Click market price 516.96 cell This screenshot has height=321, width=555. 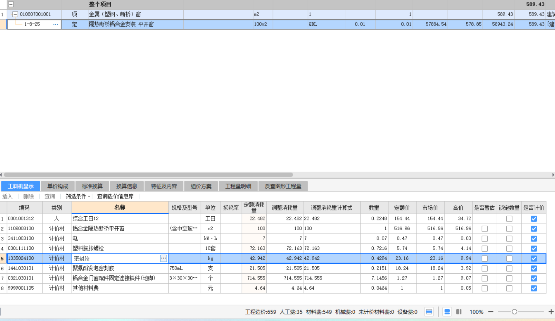click(x=430, y=229)
